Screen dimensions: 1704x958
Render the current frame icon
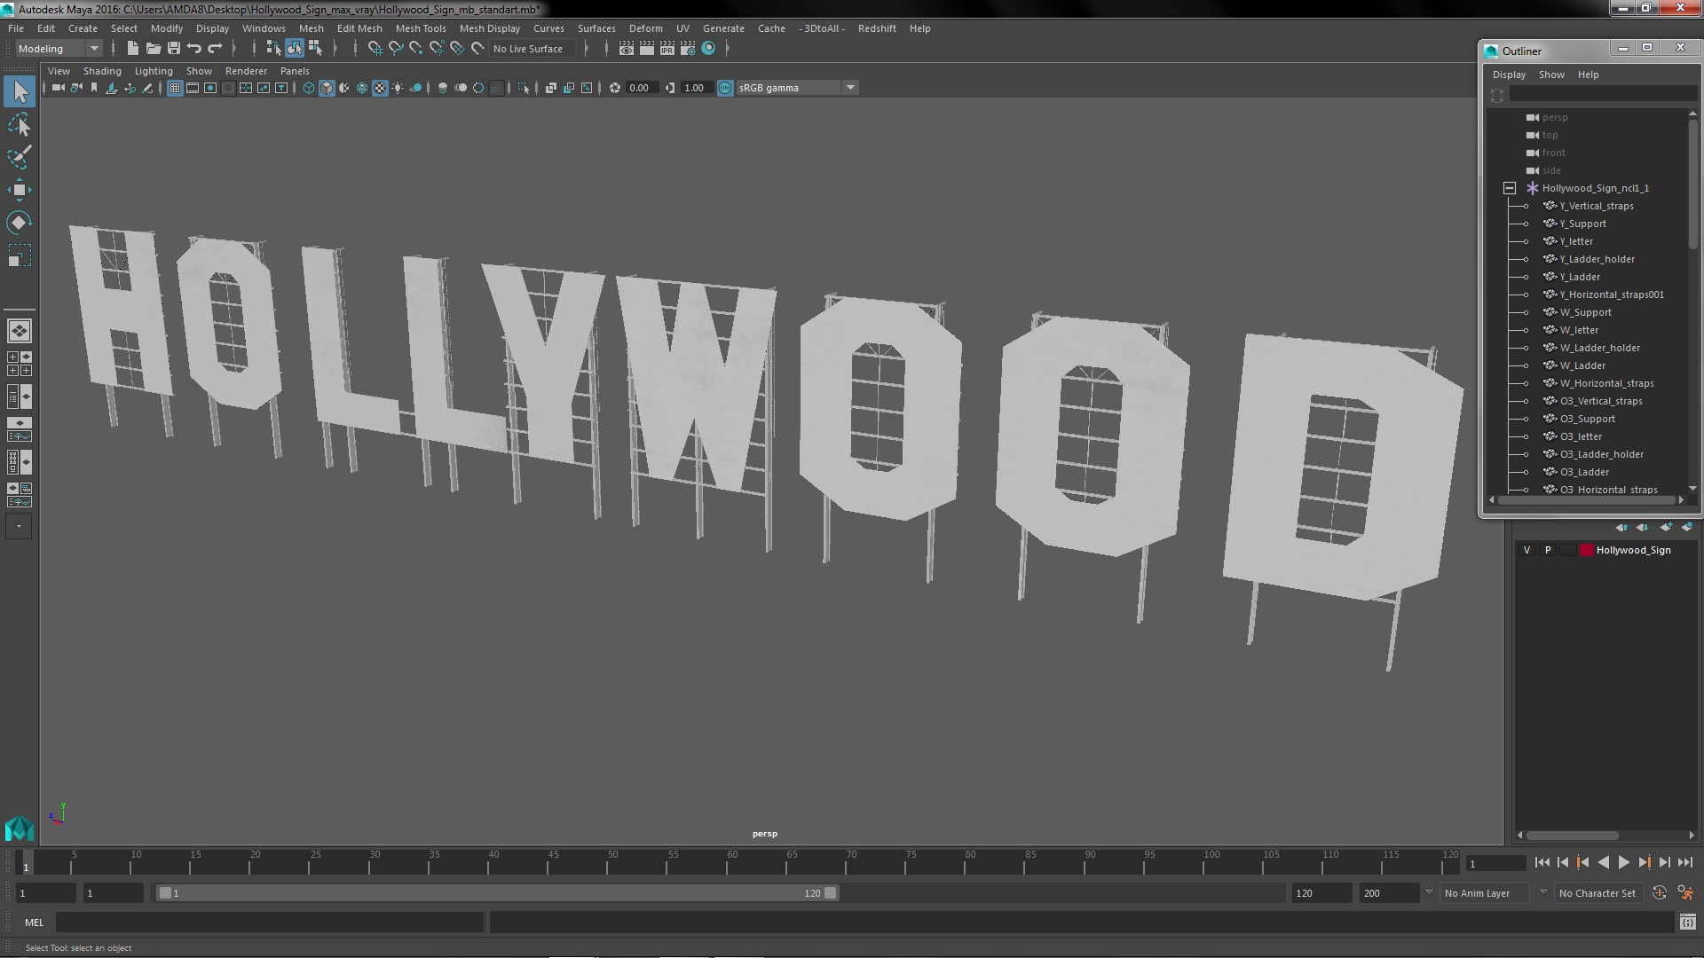point(647,49)
